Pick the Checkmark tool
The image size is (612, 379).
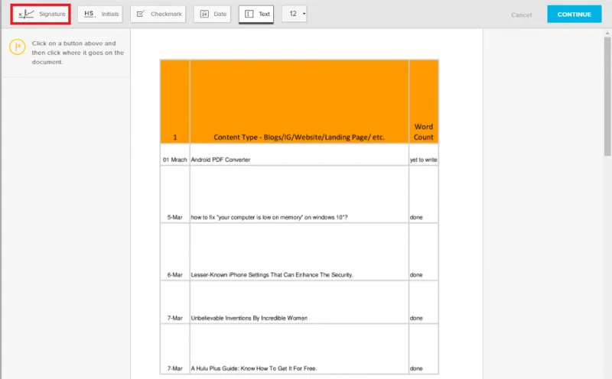pyautogui.click(x=158, y=14)
